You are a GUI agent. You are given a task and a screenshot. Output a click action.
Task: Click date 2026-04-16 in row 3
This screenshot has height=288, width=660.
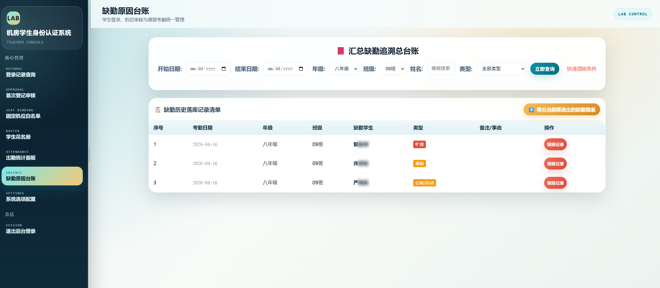pos(205,183)
